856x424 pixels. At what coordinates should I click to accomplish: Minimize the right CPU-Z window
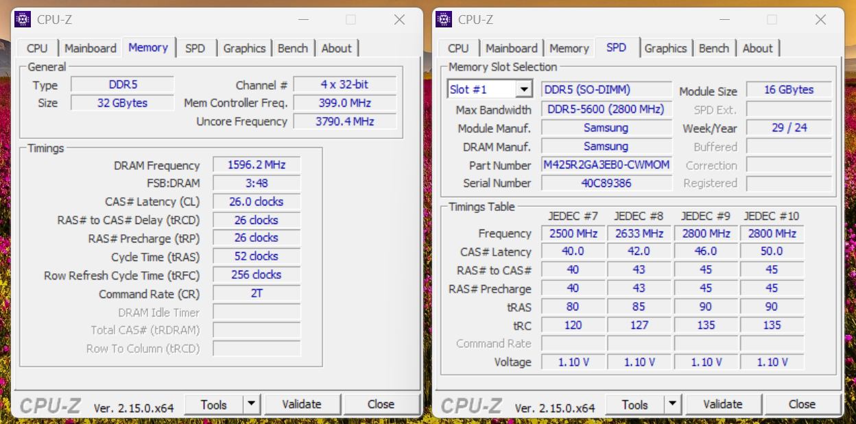point(724,20)
